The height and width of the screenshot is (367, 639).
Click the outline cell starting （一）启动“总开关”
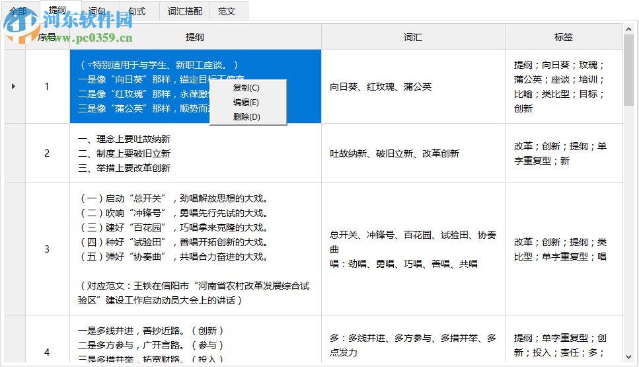pos(195,249)
